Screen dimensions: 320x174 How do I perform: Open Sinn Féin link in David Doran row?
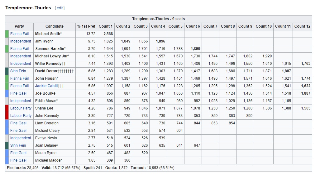[x=18, y=71]
